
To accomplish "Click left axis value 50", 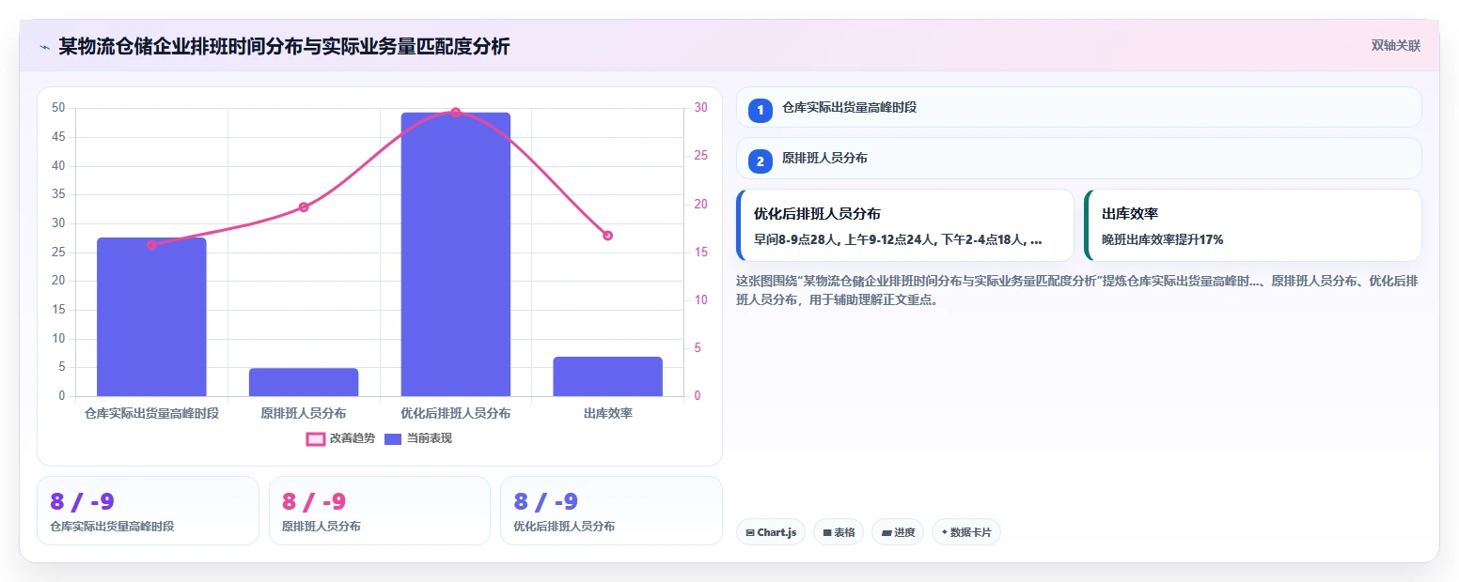I will click(58, 108).
